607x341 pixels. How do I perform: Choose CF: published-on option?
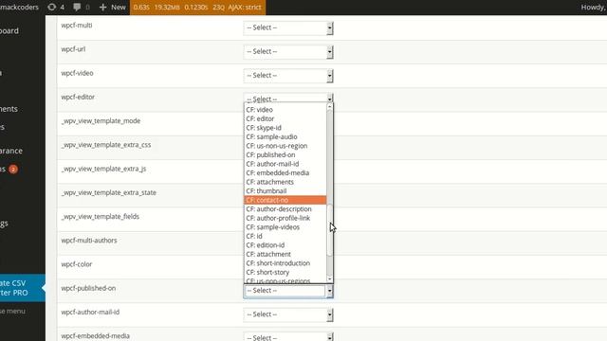[285, 154]
